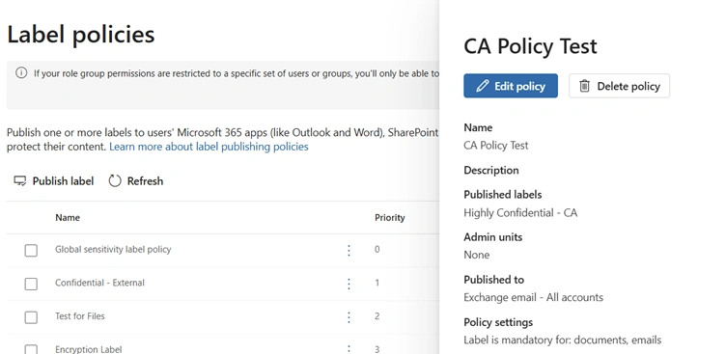Click priority value 0 in the table
This screenshot has width=726, height=354.
377,250
